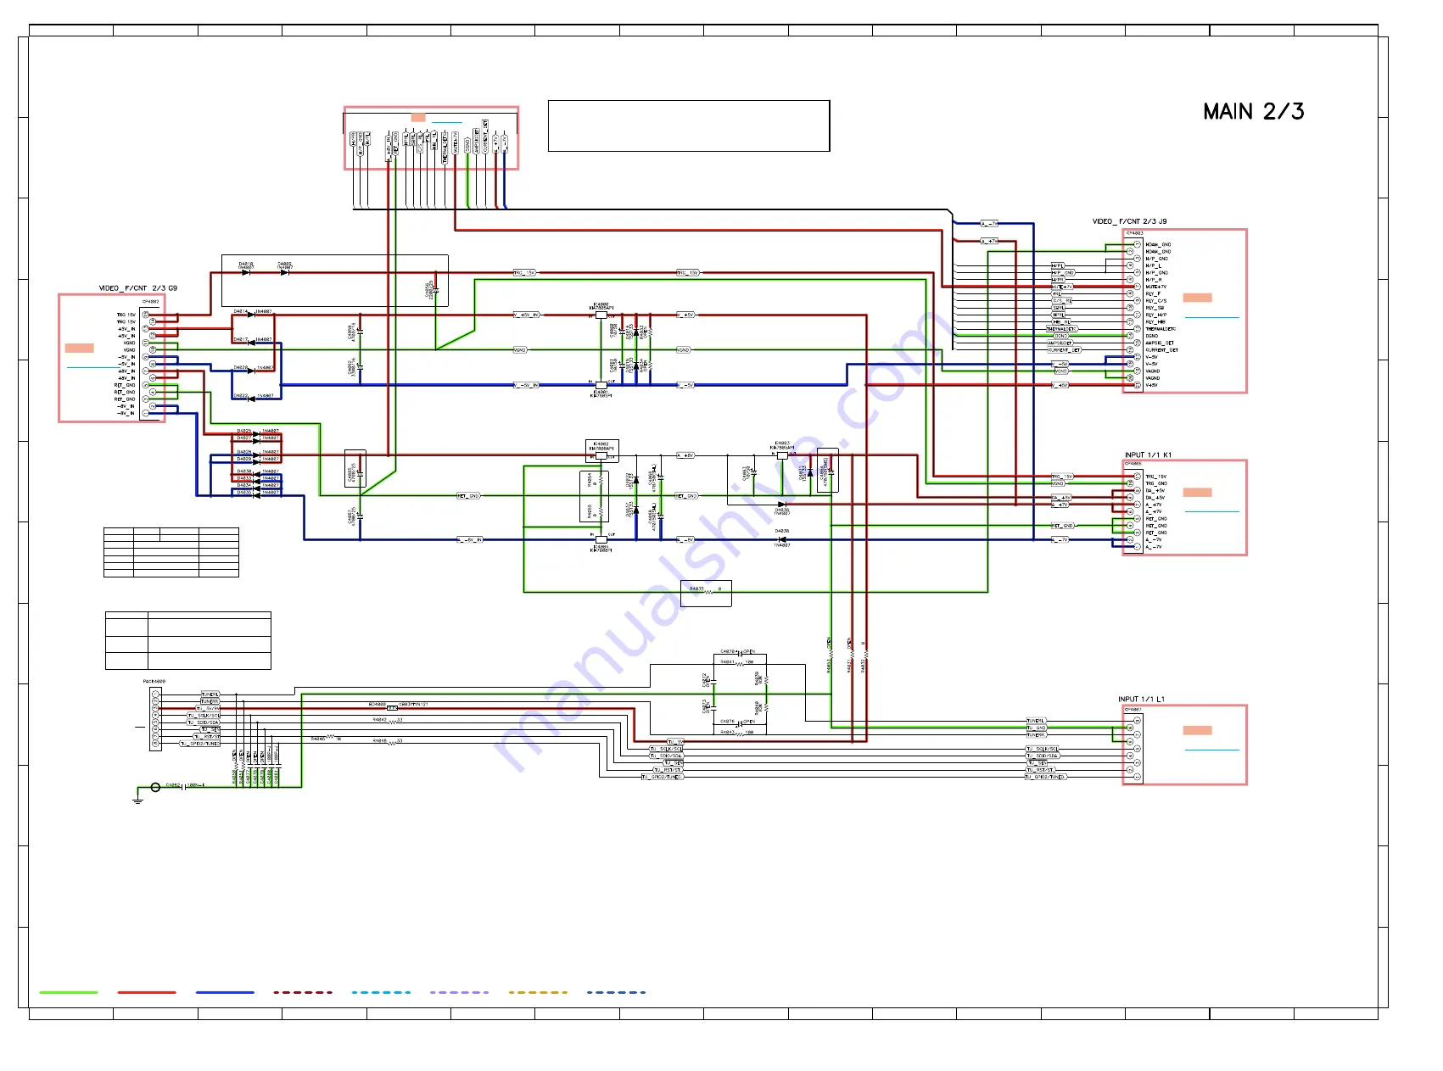Image resolution: width=1443 pixels, height=1071 pixels.
Task: Select the R4842 33-ohm resistor symbol
Action: (x=393, y=722)
